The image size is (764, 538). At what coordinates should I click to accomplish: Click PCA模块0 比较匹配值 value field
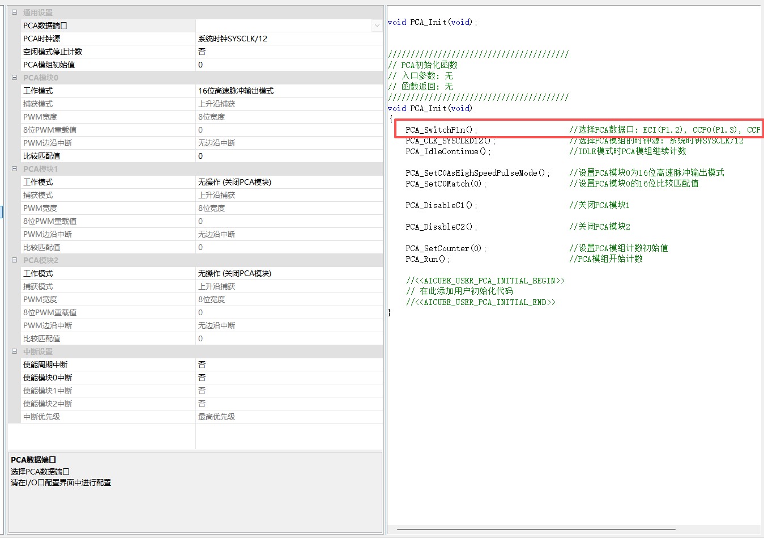[x=289, y=156]
